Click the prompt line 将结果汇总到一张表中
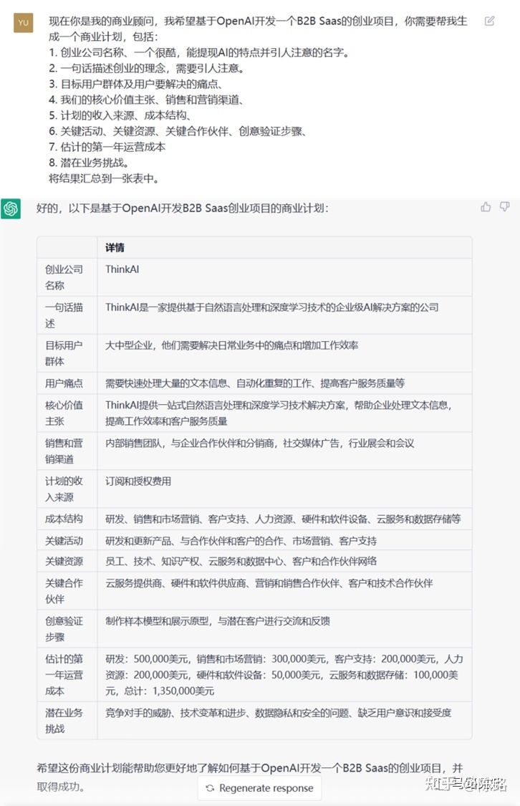Image resolution: width=520 pixels, height=806 pixels. point(105,179)
